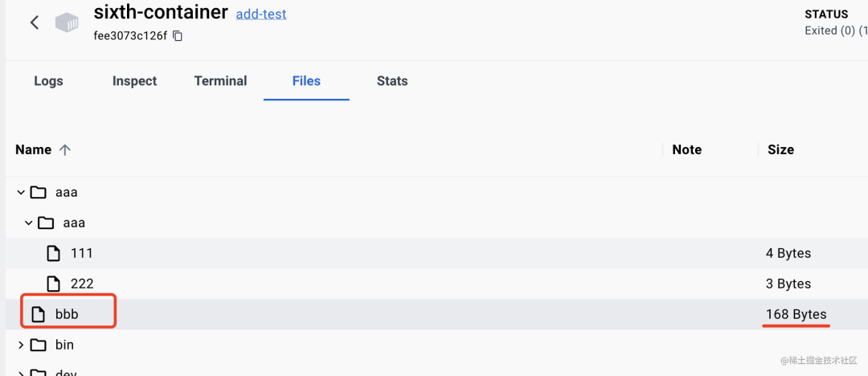Collapse the nested aaa subfolder
Image resolution: width=868 pixels, height=376 pixels.
coord(29,223)
